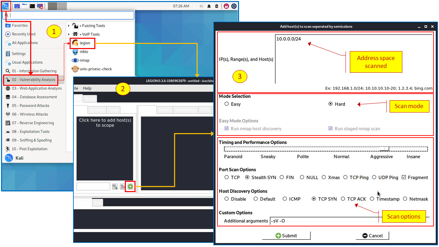
Task: Open the Kali applications menu icon
Action: point(6,6)
